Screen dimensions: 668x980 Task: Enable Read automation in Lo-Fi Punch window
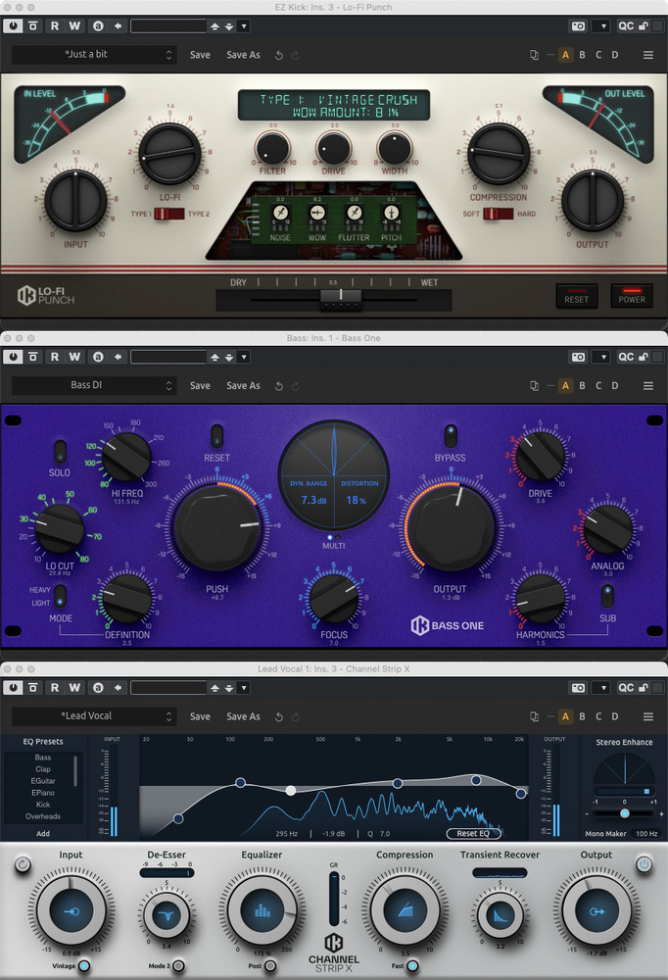coord(55,26)
